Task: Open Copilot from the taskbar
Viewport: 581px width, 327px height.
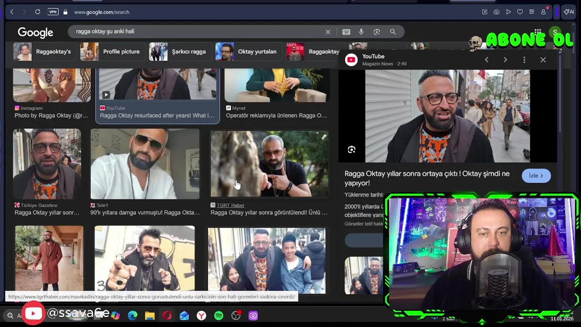Action: coord(115,316)
